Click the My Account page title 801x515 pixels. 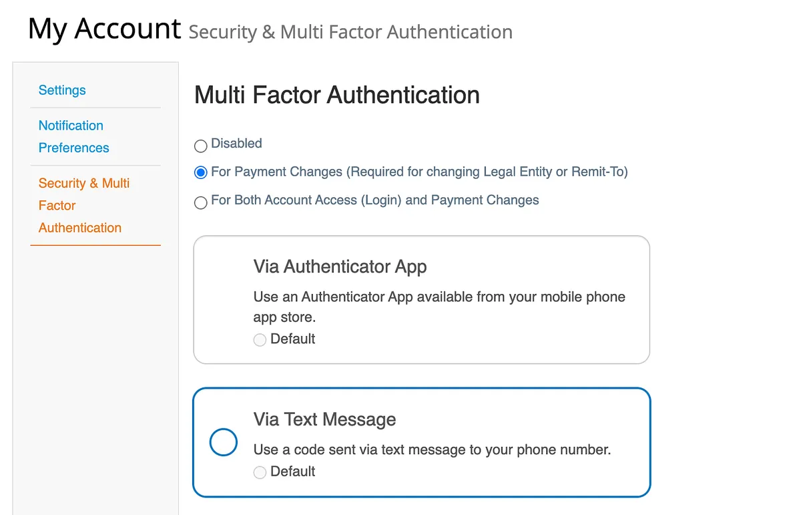pos(104,29)
